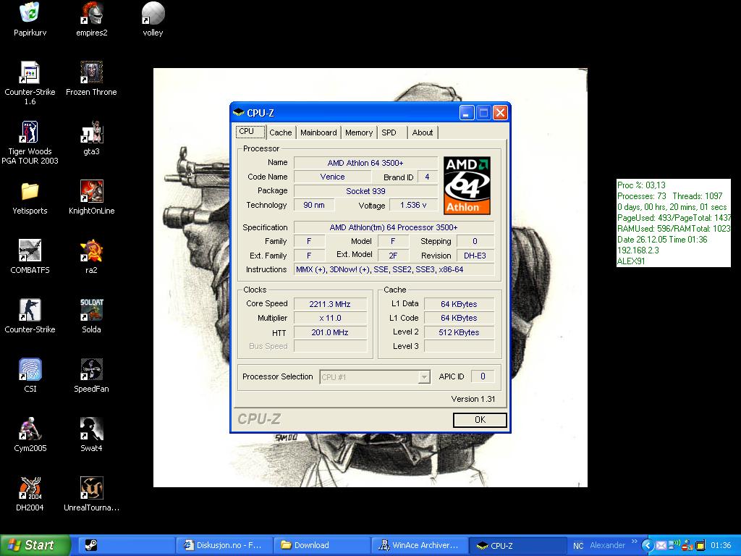Screen dimensions: 741x556
Task: Select the CSI desktop shortcut
Action: (30, 376)
